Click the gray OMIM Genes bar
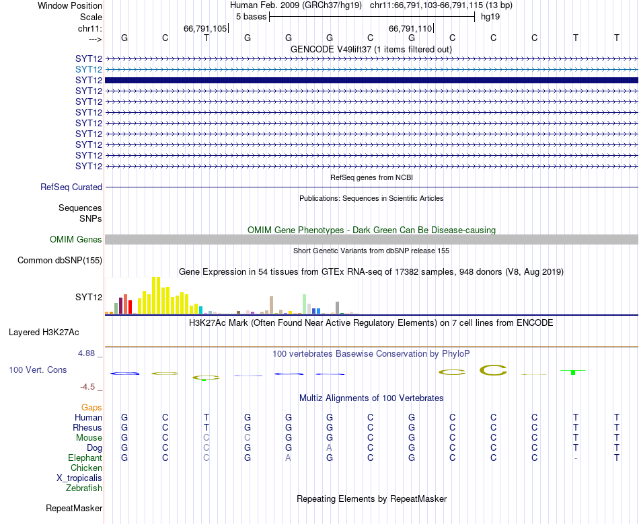Screen dimensions: 639x524 coord(371,239)
